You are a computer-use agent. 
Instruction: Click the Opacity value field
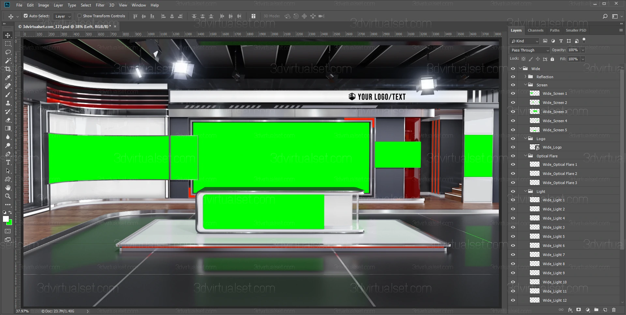574,50
